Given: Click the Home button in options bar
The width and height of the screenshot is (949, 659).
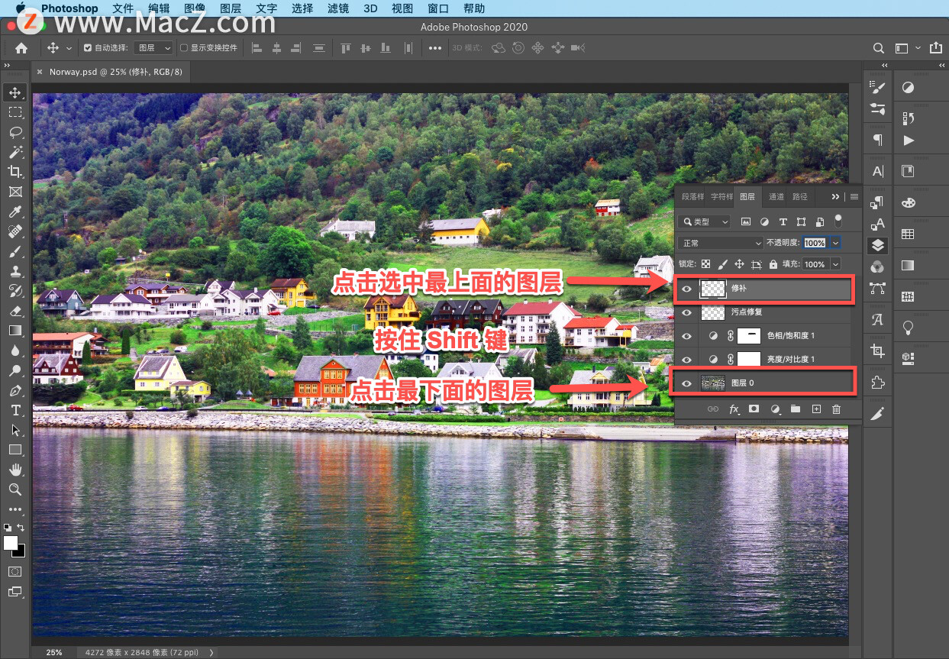Looking at the screenshot, I should point(21,47).
